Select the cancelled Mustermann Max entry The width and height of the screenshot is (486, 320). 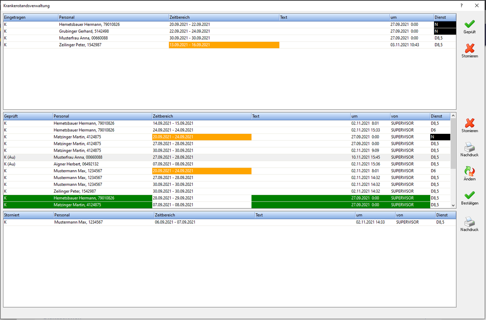pyautogui.click(x=78, y=222)
